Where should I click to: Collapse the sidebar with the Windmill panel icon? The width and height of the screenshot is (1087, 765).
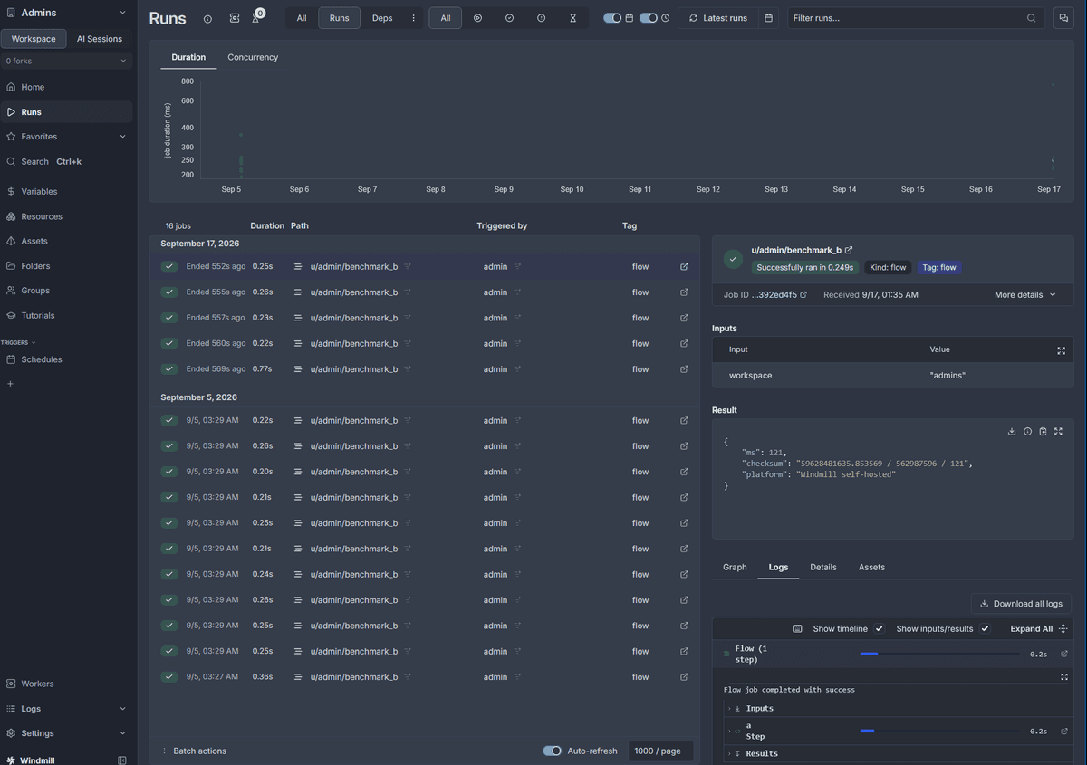[122, 760]
